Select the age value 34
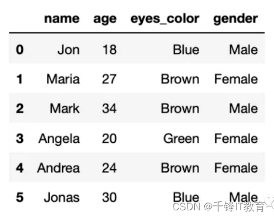Screen dimensions: 274x217 [109, 108]
